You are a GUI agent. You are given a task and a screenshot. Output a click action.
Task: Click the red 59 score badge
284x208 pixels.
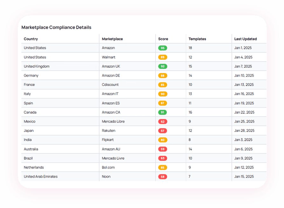click(x=163, y=149)
